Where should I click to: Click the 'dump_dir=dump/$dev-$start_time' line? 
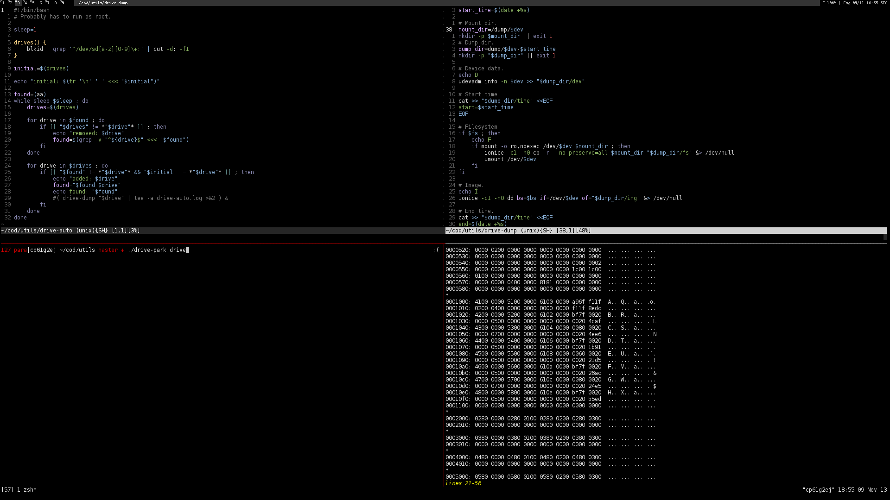[507, 49]
